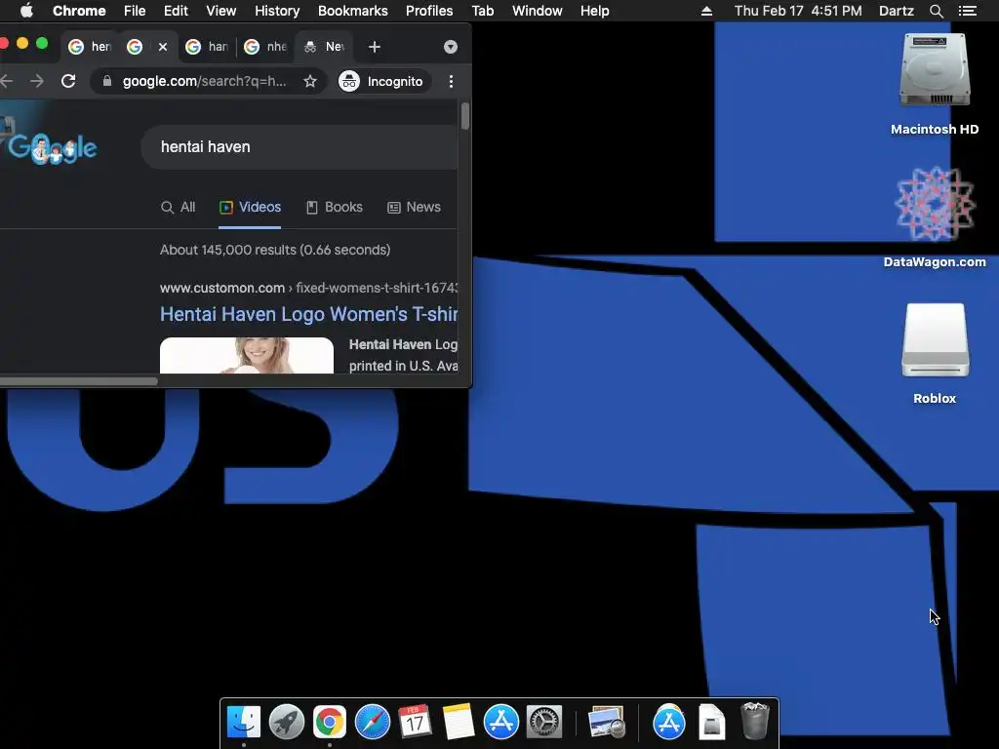Click the Google doodle logo
Image resolution: width=999 pixels, height=749 pixels.
pyautogui.click(x=53, y=148)
